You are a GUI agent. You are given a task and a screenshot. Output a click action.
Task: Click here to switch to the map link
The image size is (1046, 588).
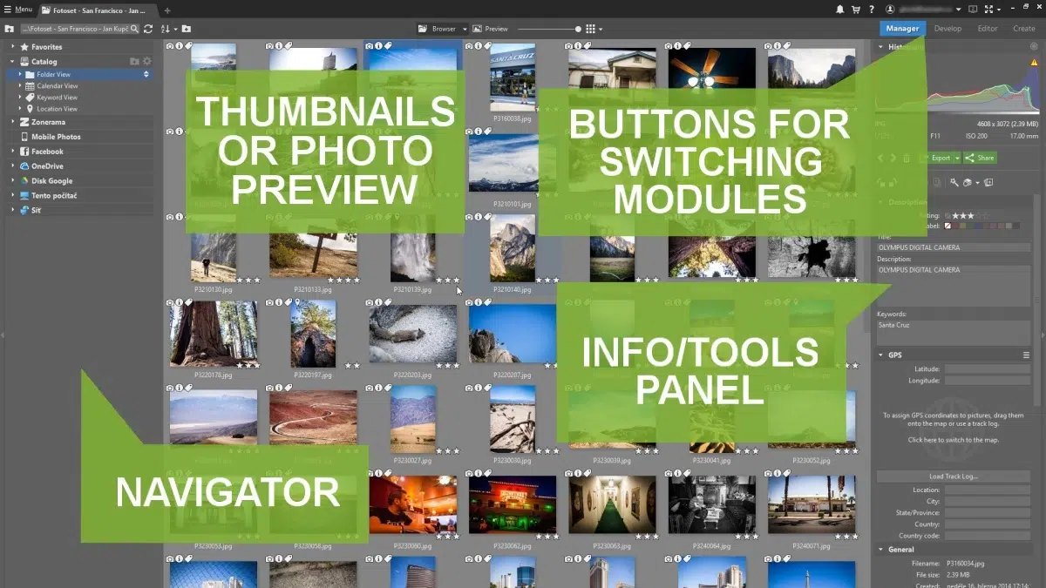953,440
